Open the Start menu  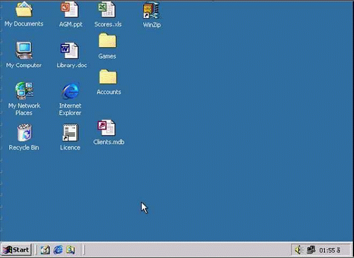click(x=16, y=249)
